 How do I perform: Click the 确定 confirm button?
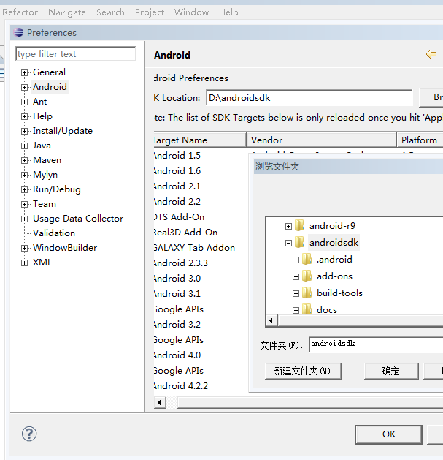(391, 371)
